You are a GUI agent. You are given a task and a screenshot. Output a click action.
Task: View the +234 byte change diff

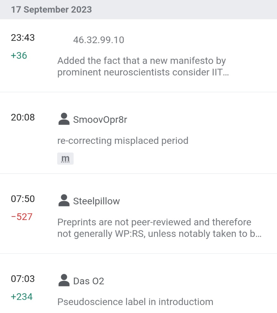(x=22, y=297)
